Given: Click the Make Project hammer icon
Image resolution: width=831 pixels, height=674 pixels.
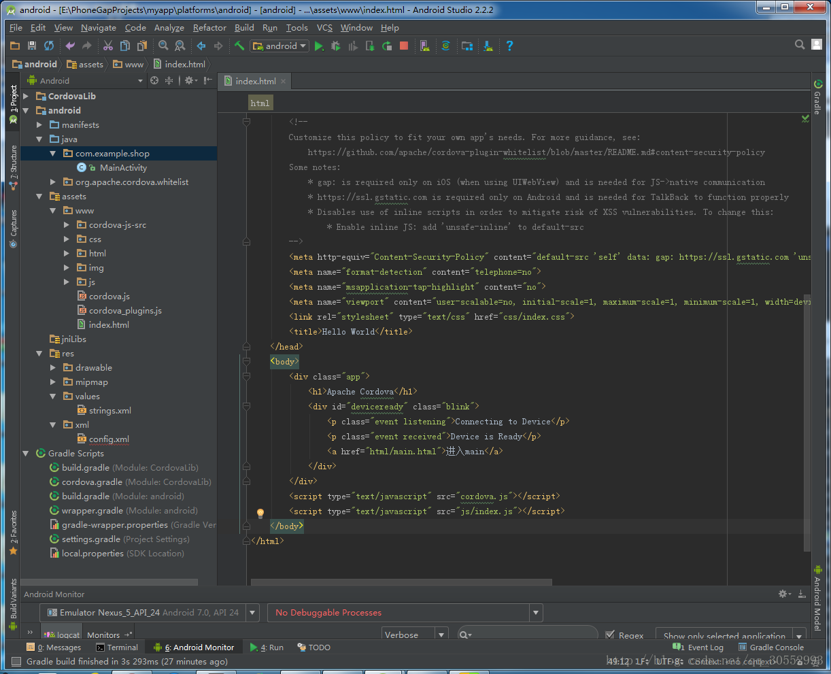Looking at the screenshot, I should point(239,46).
